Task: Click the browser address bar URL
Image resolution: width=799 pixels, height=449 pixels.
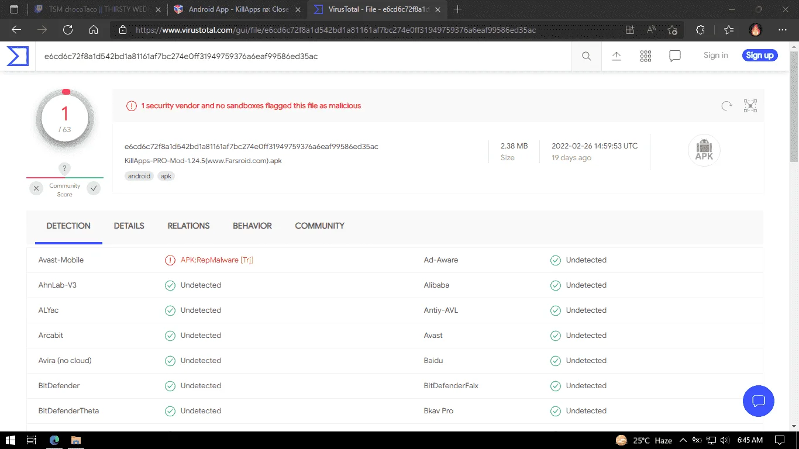Action: (336, 30)
